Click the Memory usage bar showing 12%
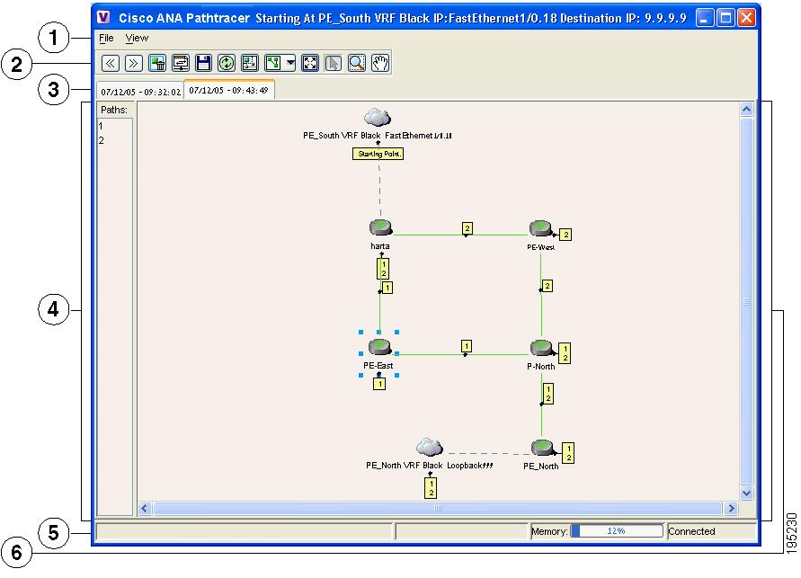801x578 pixels. [617, 531]
